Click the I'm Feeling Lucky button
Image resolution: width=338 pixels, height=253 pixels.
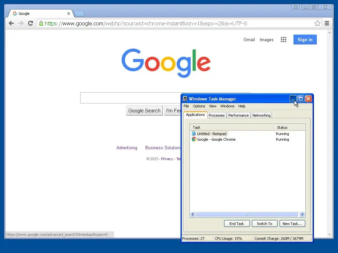pyautogui.click(x=173, y=110)
